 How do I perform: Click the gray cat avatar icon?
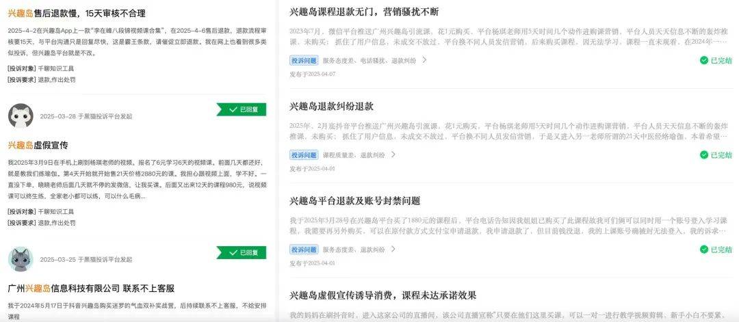pos(21,259)
